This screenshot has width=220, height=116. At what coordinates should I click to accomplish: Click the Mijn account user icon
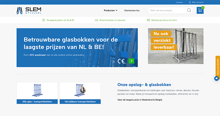[x=190, y=2]
